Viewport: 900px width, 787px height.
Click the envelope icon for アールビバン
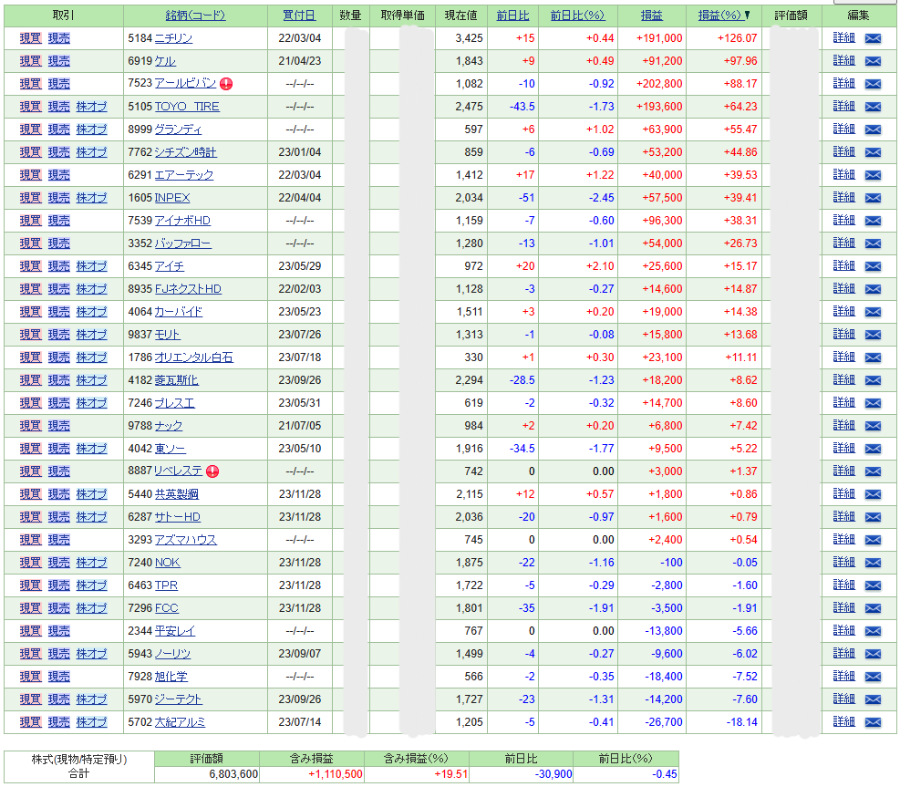click(x=873, y=84)
